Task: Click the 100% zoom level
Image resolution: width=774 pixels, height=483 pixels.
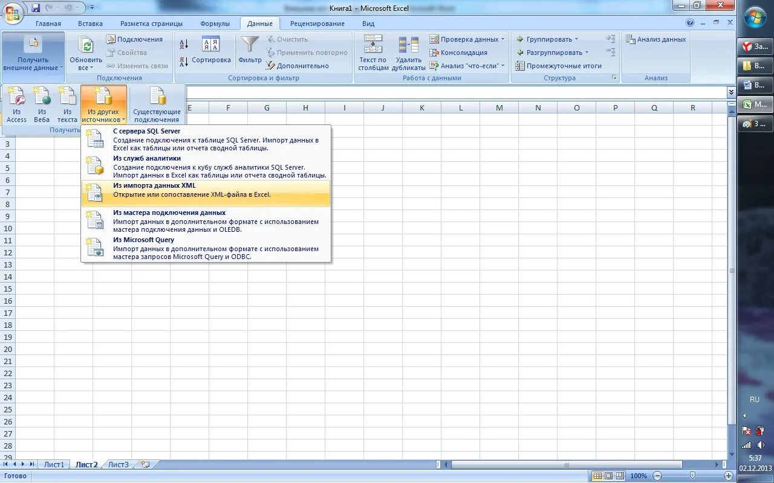Action: click(x=639, y=476)
